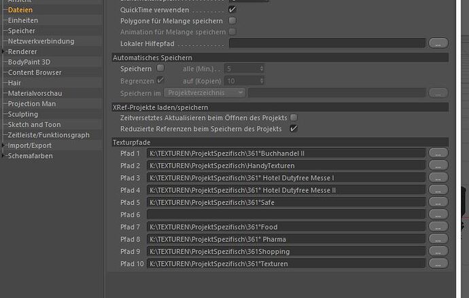Browse folder for Pfad 6 texture path

[438, 215]
